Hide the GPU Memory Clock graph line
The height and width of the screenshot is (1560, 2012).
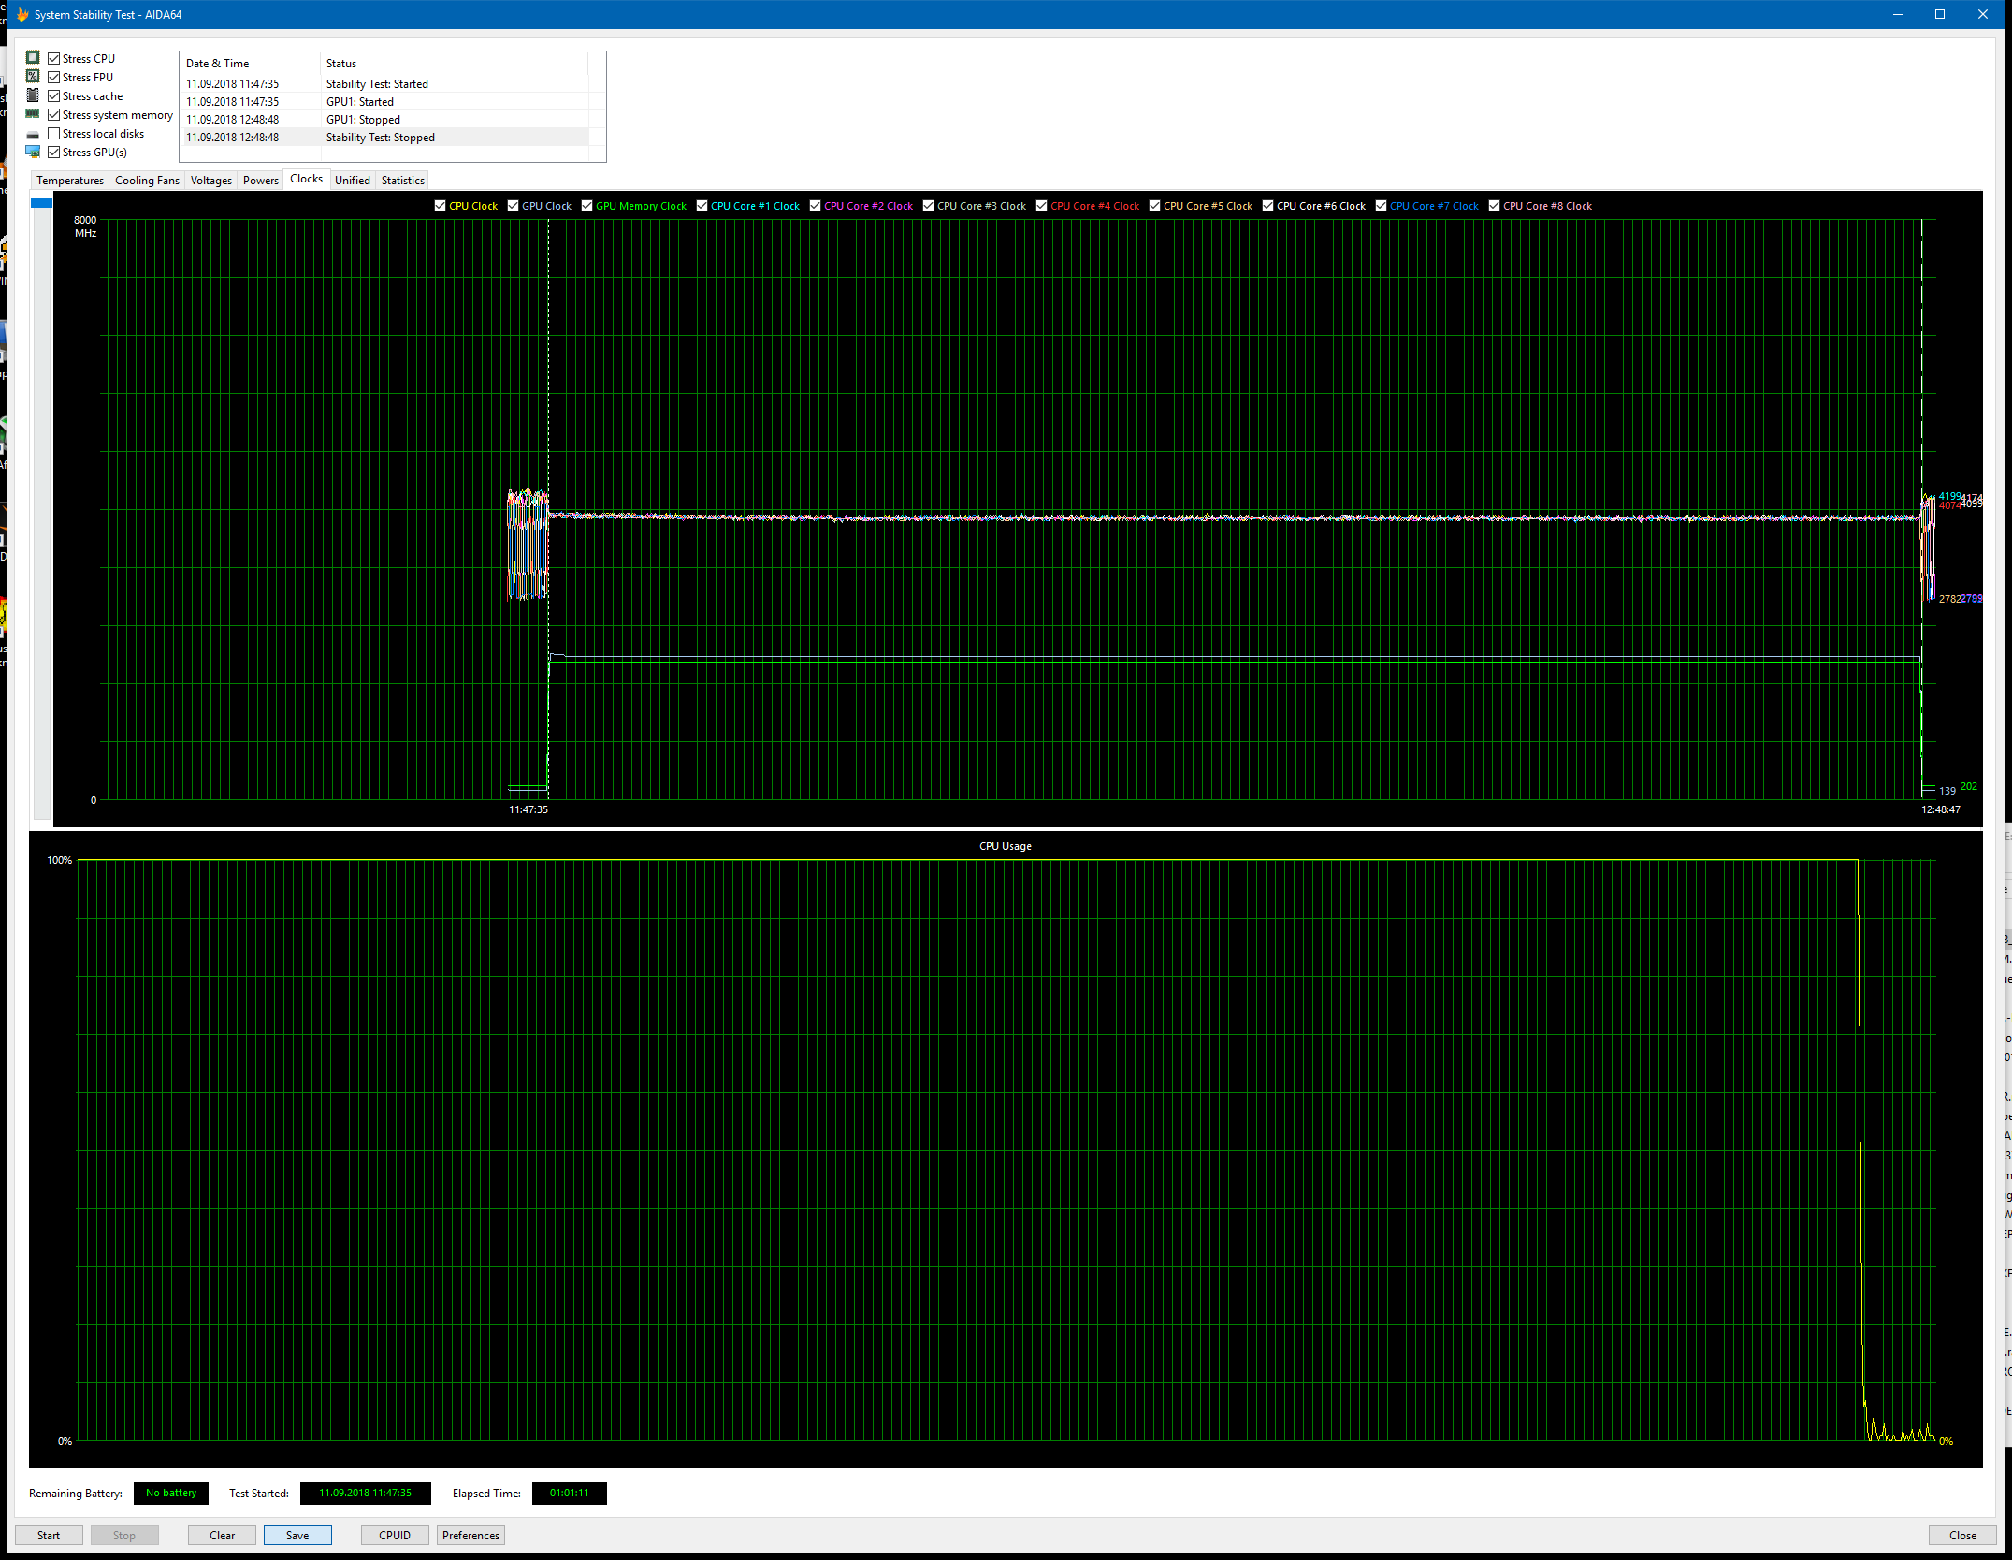(x=587, y=206)
